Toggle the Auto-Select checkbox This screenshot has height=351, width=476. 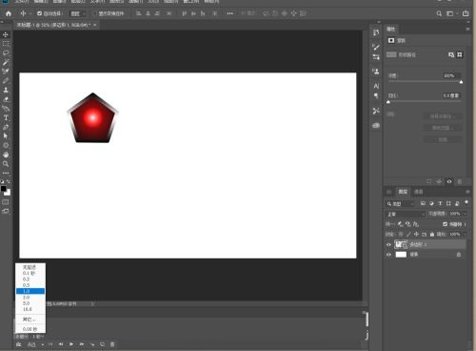[39, 13]
